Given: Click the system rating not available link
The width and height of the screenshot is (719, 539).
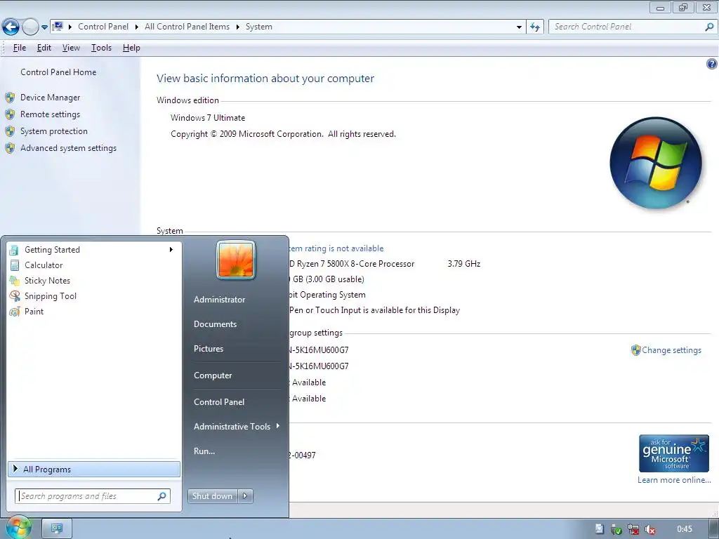Looking at the screenshot, I should click(x=336, y=248).
